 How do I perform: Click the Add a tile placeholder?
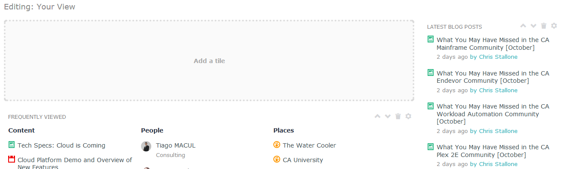[209, 60]
